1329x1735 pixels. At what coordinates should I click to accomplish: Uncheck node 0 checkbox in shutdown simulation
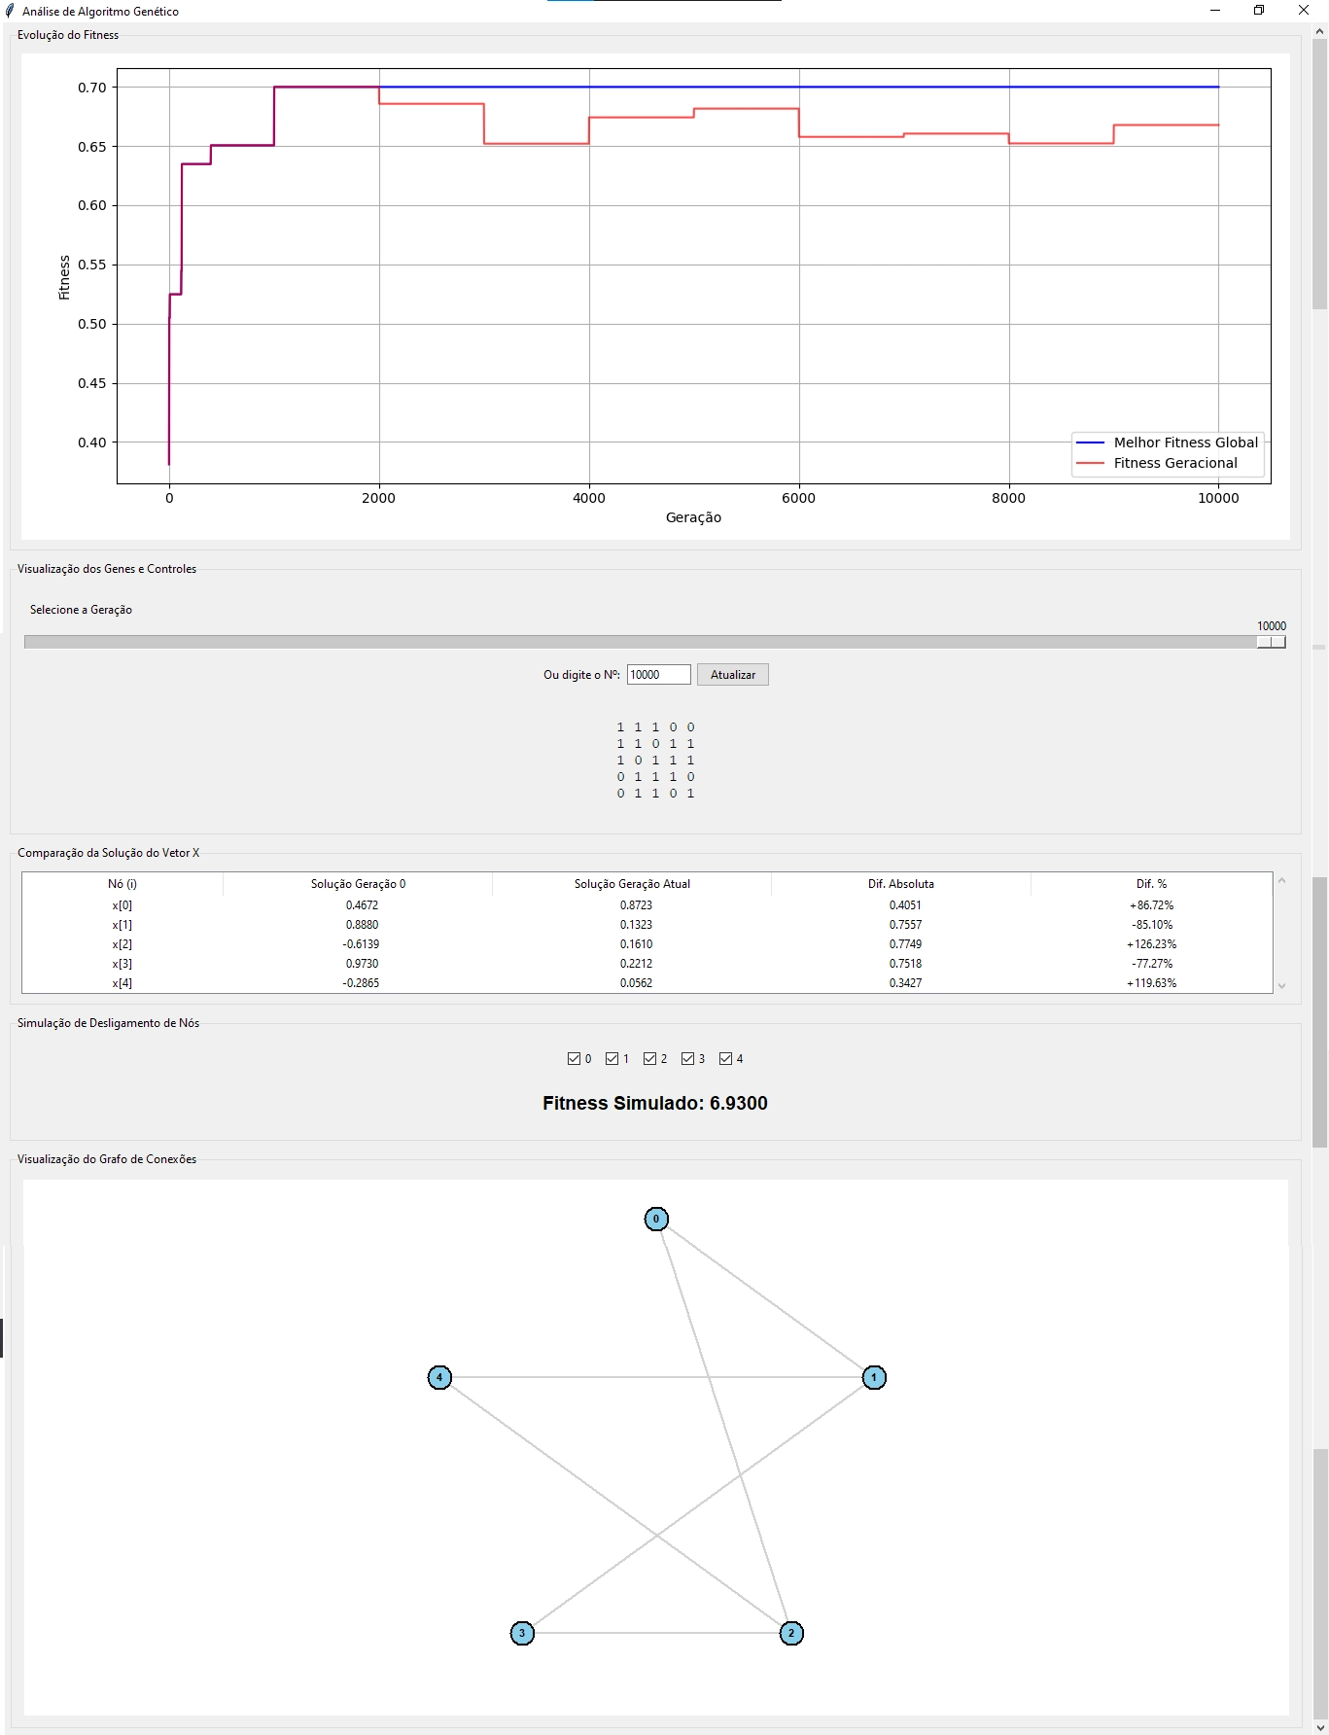574,1058
